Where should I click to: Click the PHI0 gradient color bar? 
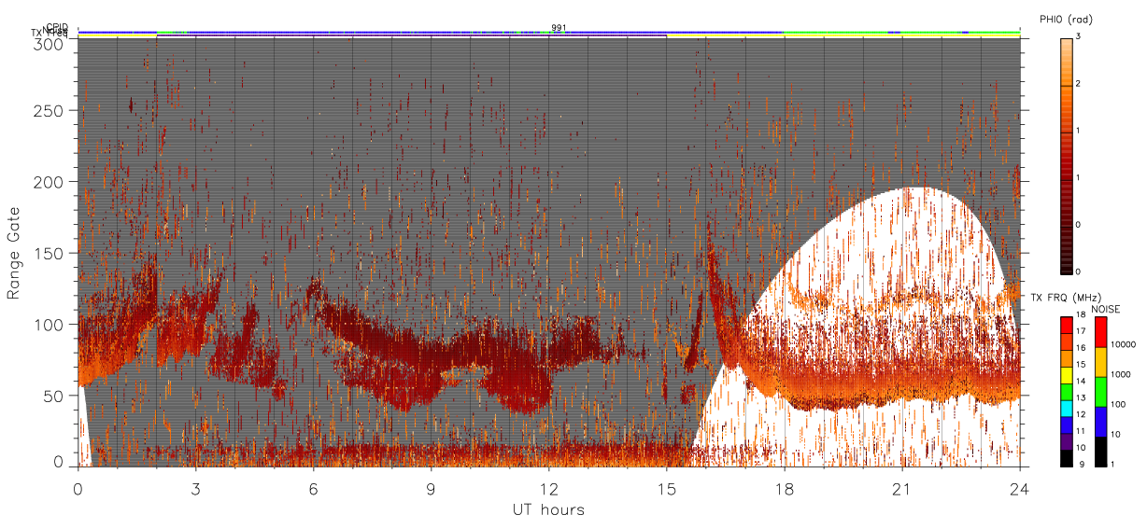point(1067,155)
